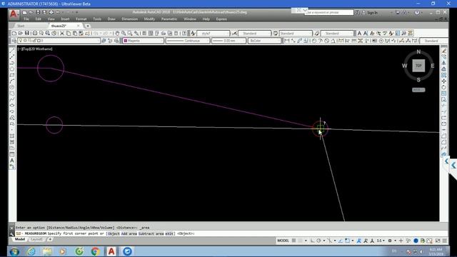Toggle the grid display in status bar
Image resolution: width=457 pixels, height=257 pixels.
click(x=293, y=241)
